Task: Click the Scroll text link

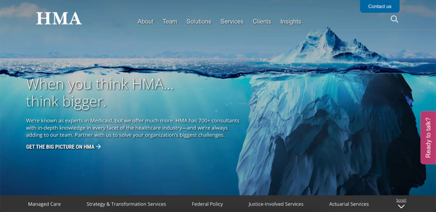Action: [x=401, y=201]
